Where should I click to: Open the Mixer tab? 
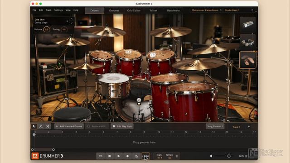pos(154,10)
